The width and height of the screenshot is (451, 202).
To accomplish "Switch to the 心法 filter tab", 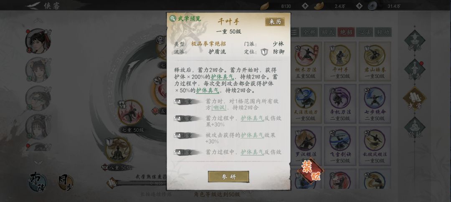I will (365, 32).
